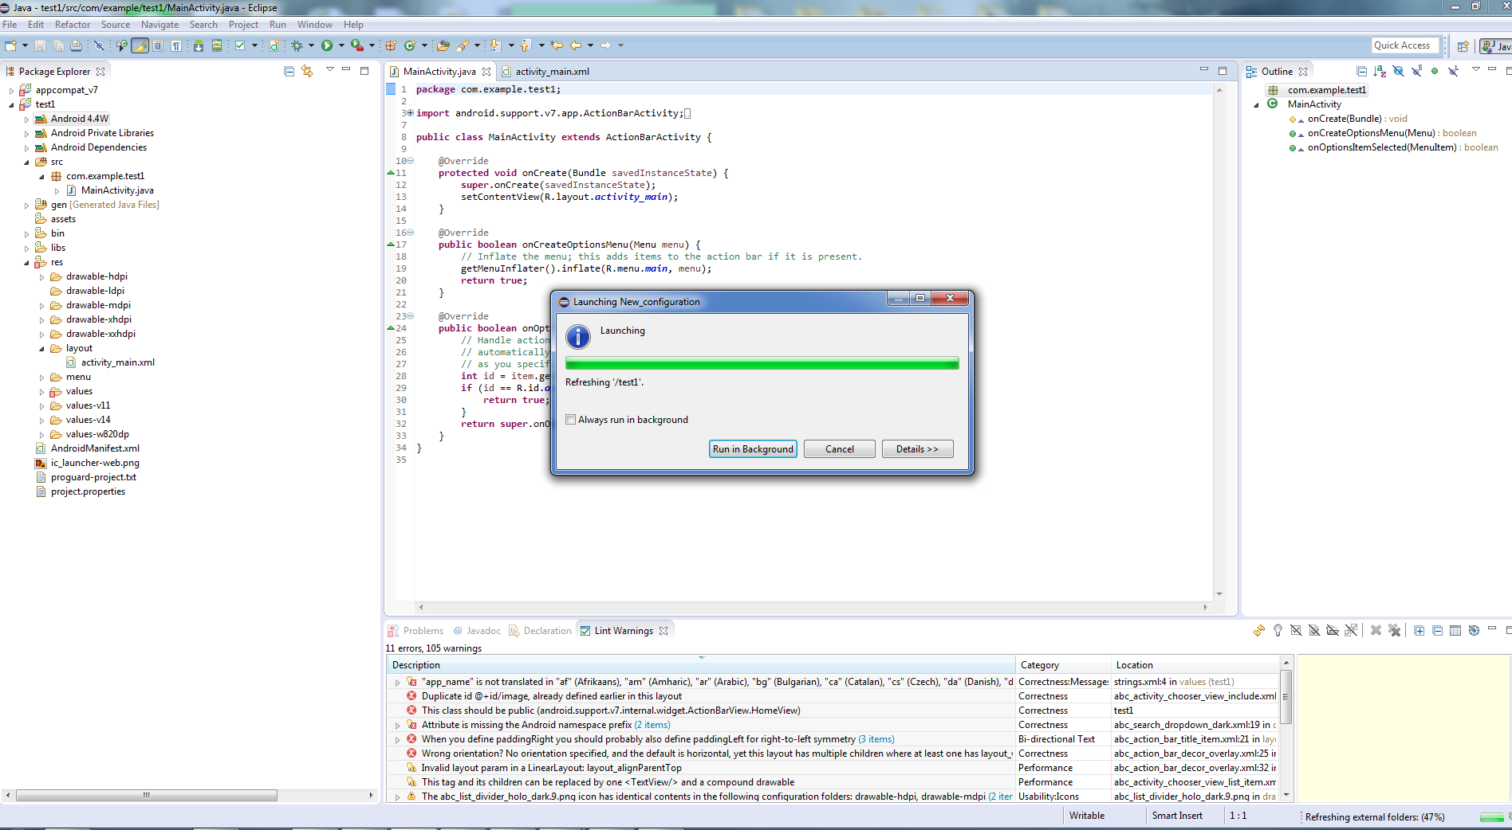Toggle Hide Non-Public Members green dot icon
Screen dimensions: 1512x830
coord(1435,72)
